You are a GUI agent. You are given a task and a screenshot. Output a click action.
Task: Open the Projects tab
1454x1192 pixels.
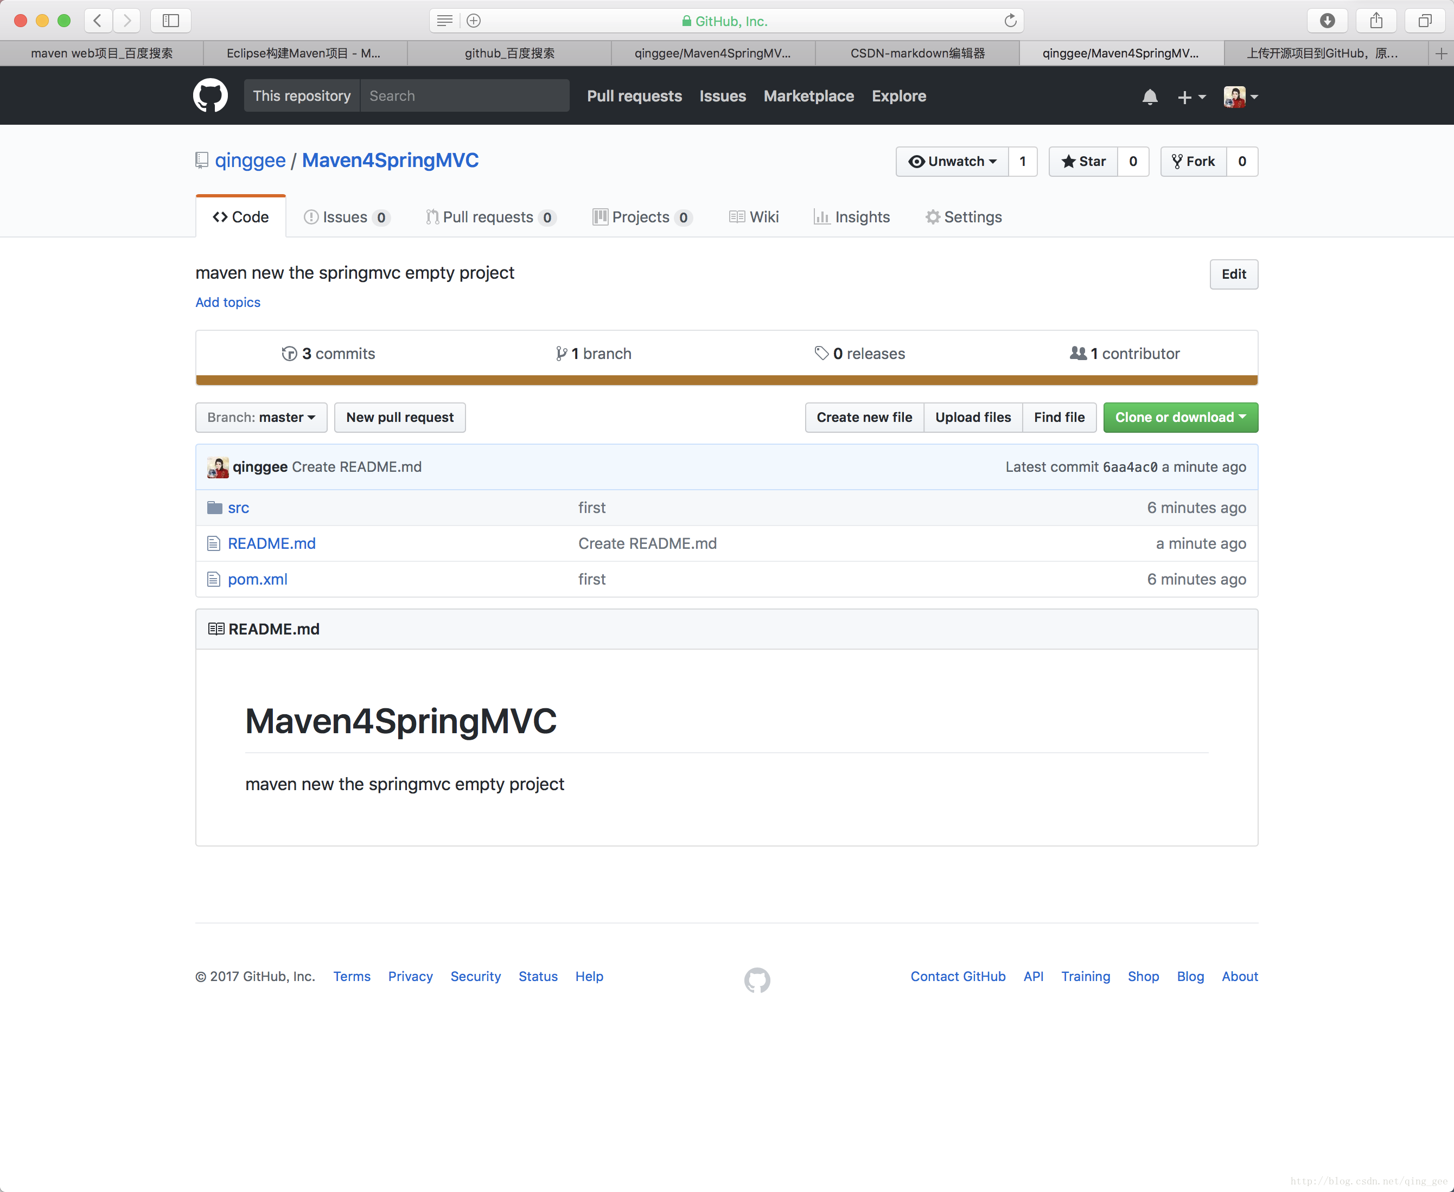coord(642,217)
